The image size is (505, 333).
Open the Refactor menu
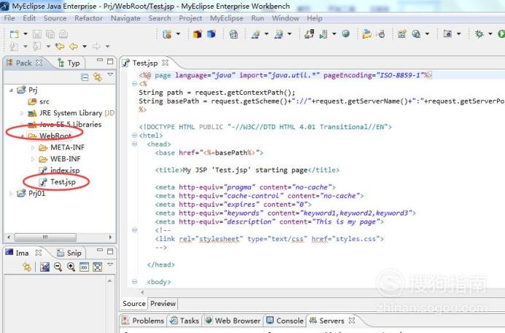[x=88, y=18]
